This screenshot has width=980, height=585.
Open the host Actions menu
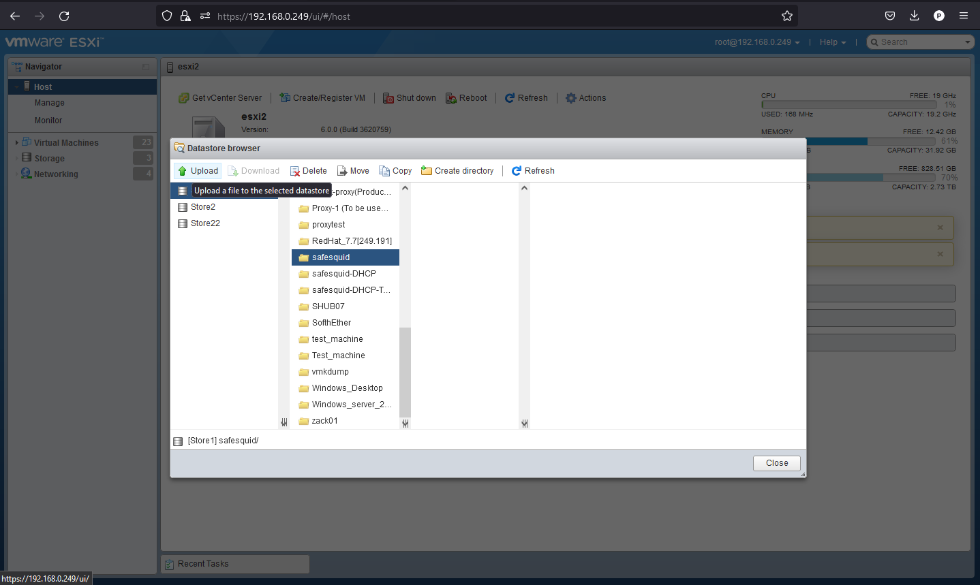[586, 98]
